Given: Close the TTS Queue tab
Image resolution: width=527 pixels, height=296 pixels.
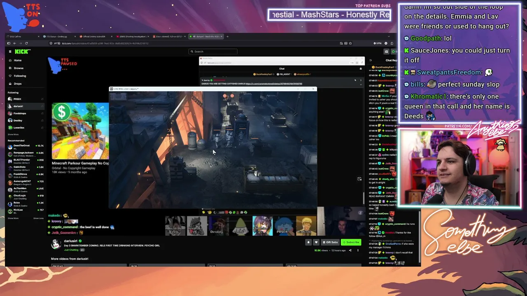Looking at the screenshot, I should pos(75,37).
